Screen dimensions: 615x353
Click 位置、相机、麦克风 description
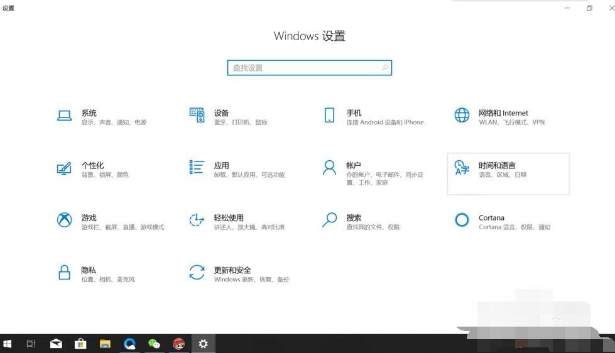pyautogui.click(x=108, y=280)
